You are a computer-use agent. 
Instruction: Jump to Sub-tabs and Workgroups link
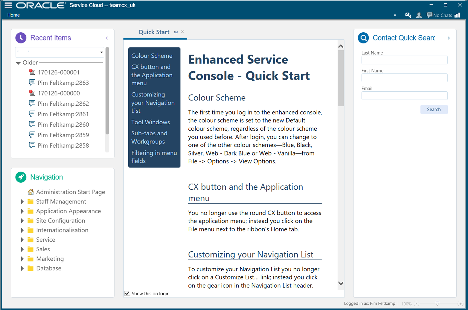[149, 137]
